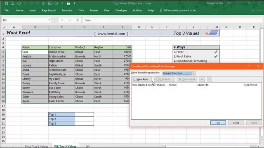Viewport: 264px width, 148px height.
Task: Open the Home ribbon tab
Action: (20, 10)
